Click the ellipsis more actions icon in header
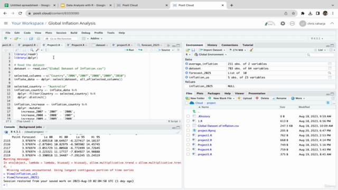The height and width of the screenshot is (190, 338). 292,23
